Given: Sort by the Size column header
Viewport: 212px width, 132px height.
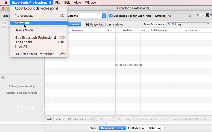Looking at the screenshot, I should pyautogui.click(x=109, y=30).
